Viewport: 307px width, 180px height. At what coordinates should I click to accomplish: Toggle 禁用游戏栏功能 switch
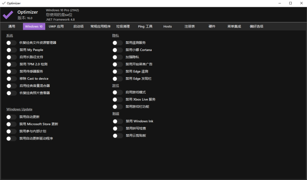(117, 107)
